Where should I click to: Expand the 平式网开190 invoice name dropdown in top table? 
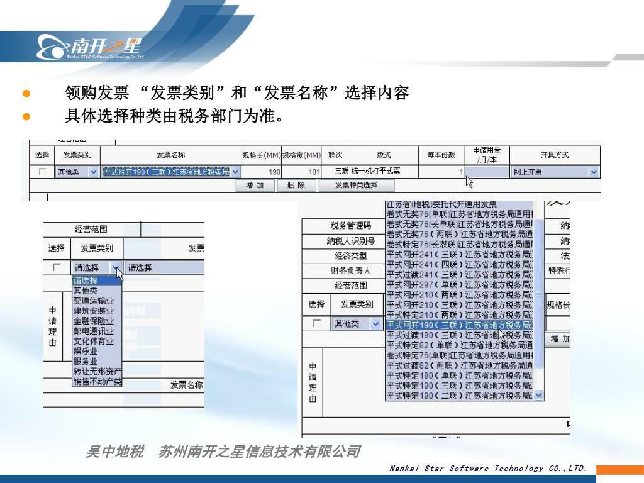[x=235, y=172]
